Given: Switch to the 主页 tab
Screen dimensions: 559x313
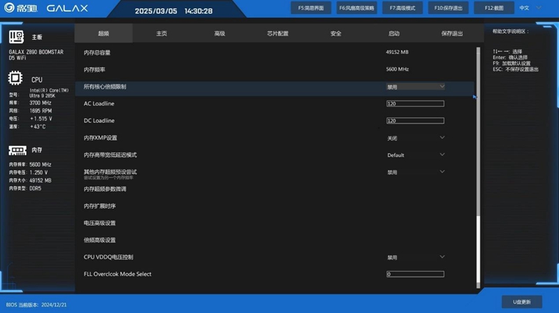Looking at the screenshot, I should (x=161, y=34).
